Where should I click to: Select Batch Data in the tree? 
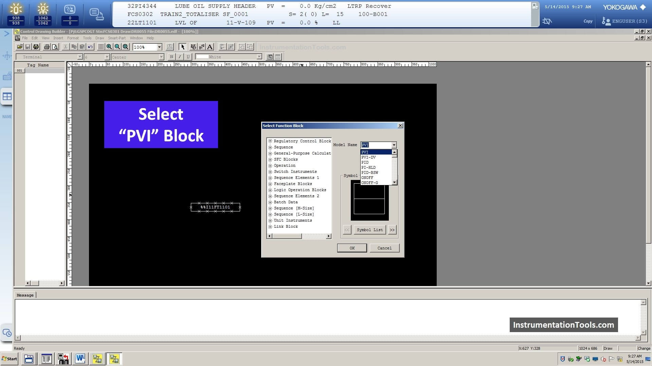tap(286, 202)
